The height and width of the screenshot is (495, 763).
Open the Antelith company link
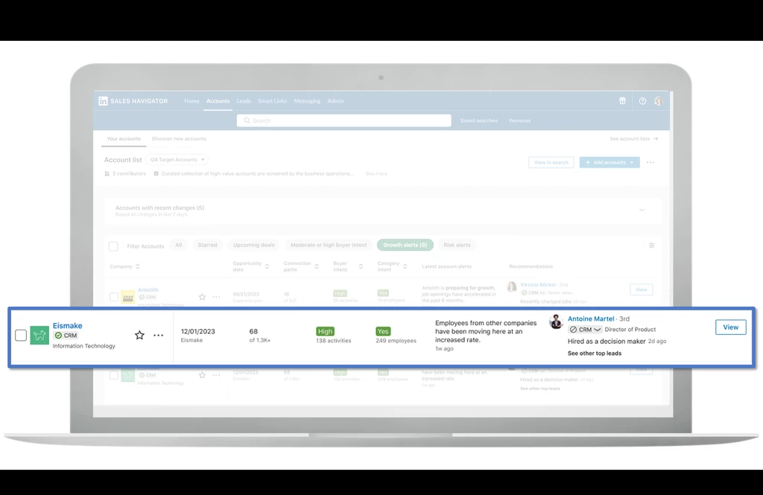point(148,290)
